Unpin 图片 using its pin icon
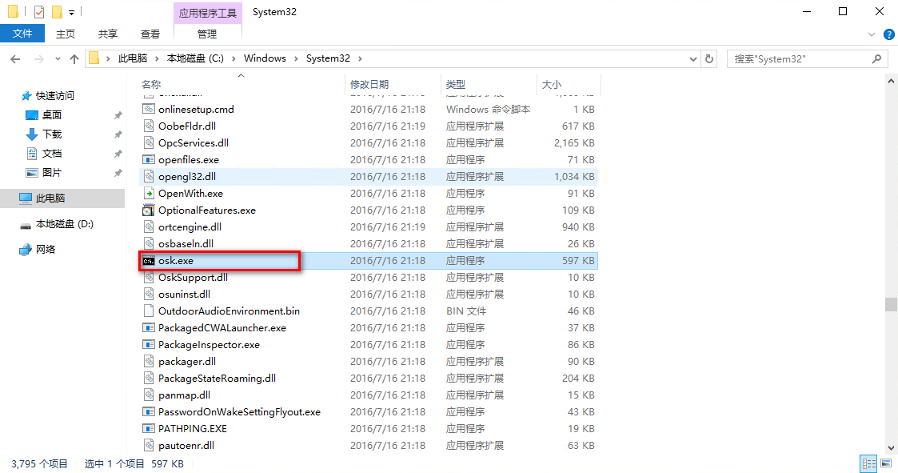This screenshot has width=898, height=473. click(x=118, y=173)
